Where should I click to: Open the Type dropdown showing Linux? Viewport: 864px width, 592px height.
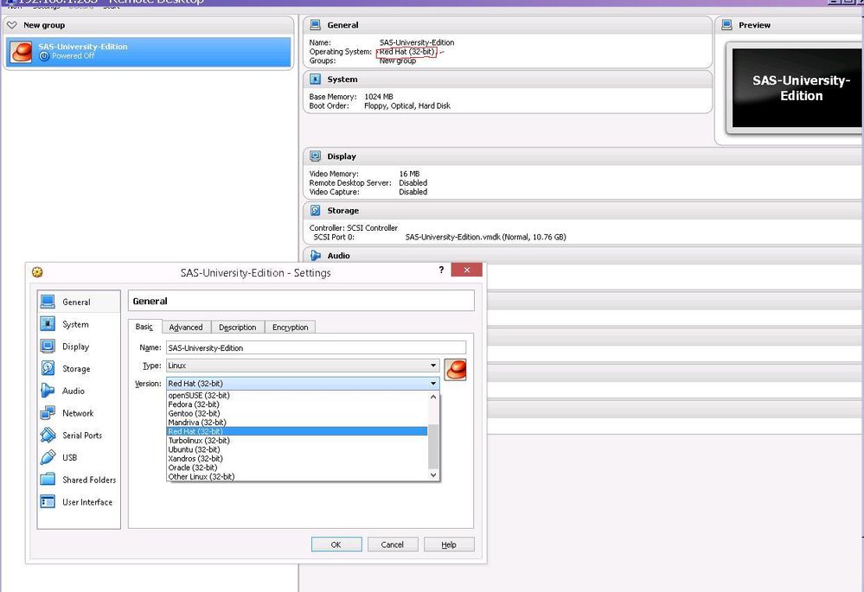pyautogui.click(x=303, y=365)
